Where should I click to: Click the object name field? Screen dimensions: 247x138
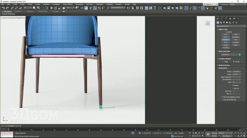(230, 54)
